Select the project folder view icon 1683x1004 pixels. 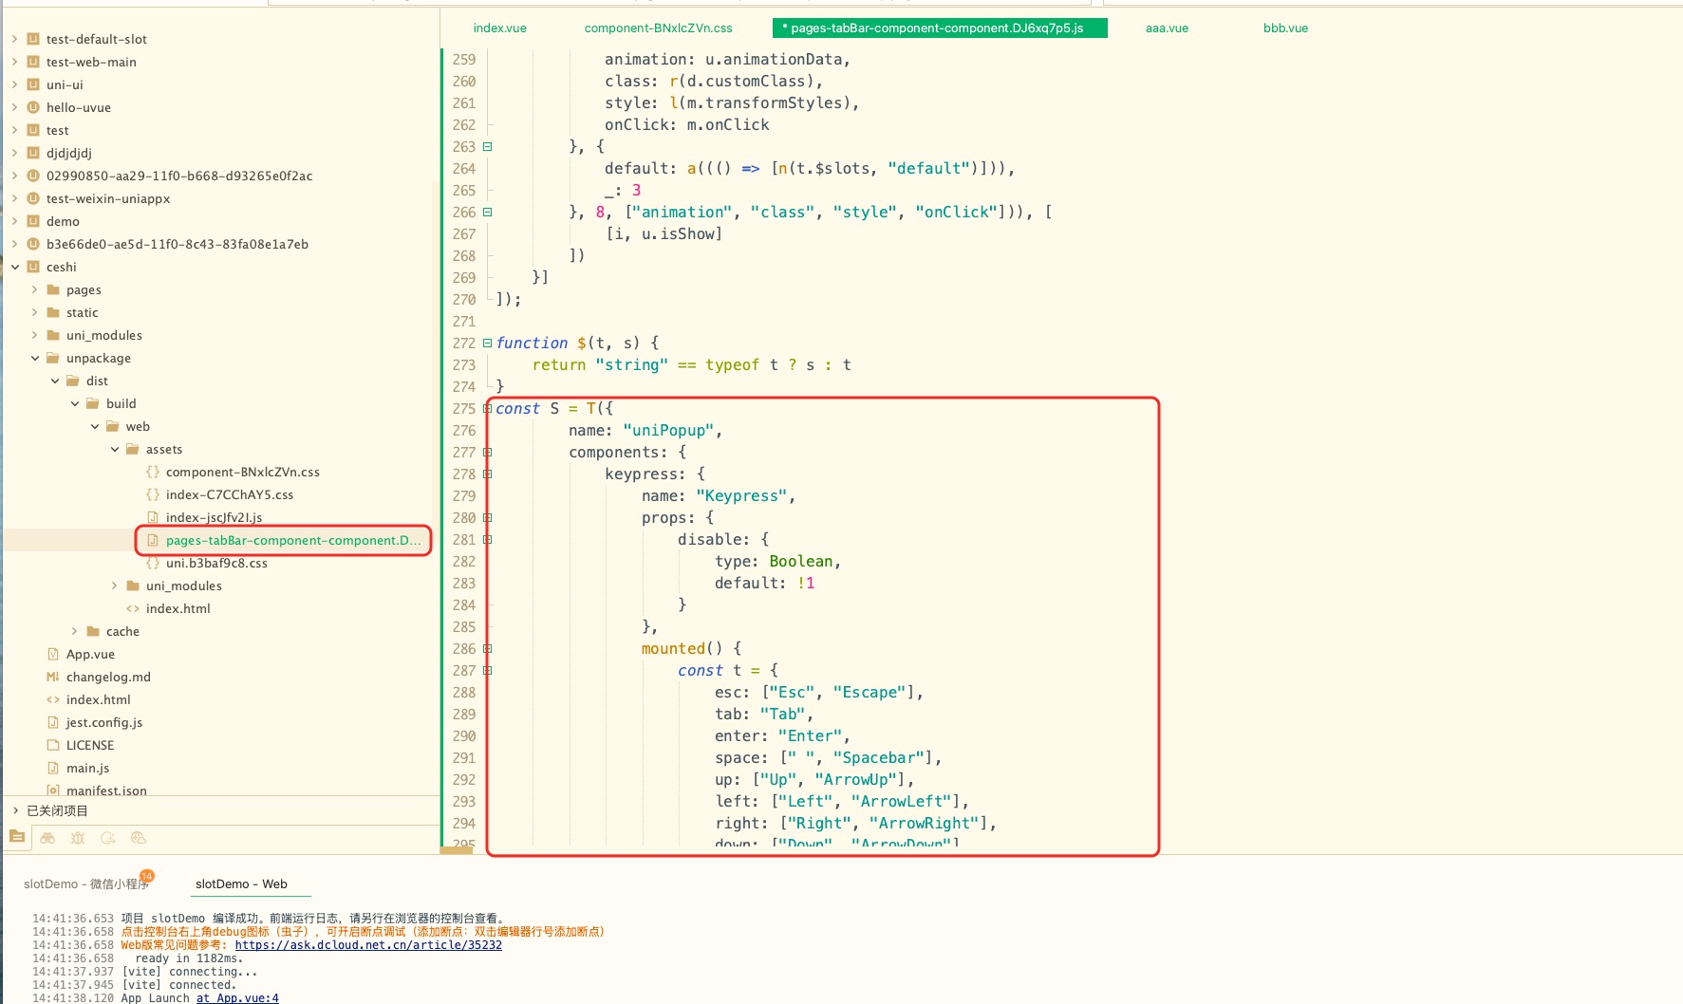click(17, 837)
